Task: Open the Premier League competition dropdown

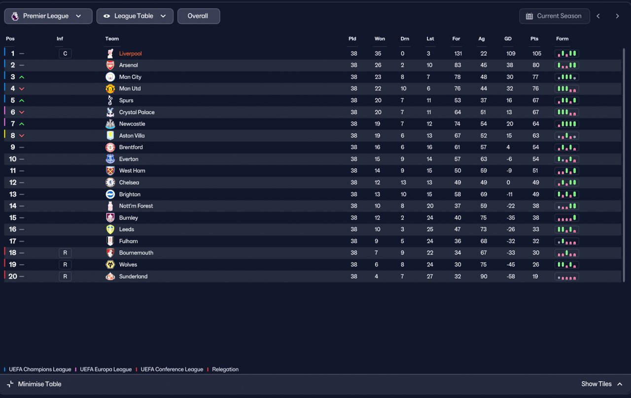Action: (x=48, y=16)
